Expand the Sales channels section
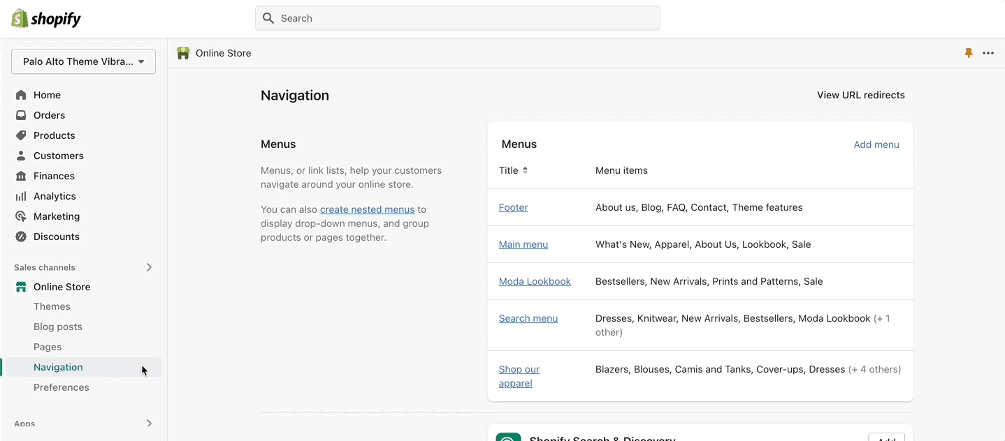Image resolution: width=1005 pixels, height=441 pixels. pyautogui.click(x=149, y=267)
